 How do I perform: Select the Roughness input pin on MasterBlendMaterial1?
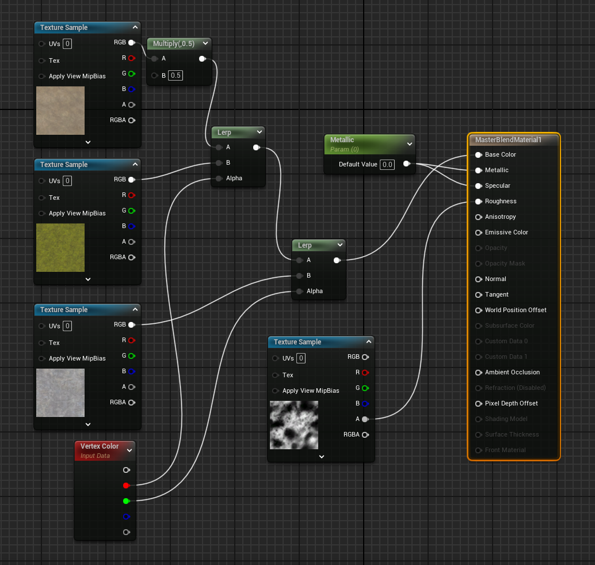(478, 202)
